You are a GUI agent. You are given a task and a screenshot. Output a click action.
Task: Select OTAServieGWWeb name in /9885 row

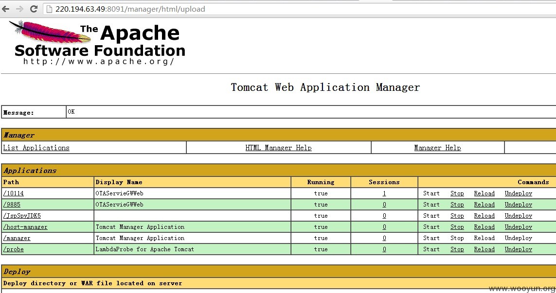pyautogui.click(x=120, y=205)
